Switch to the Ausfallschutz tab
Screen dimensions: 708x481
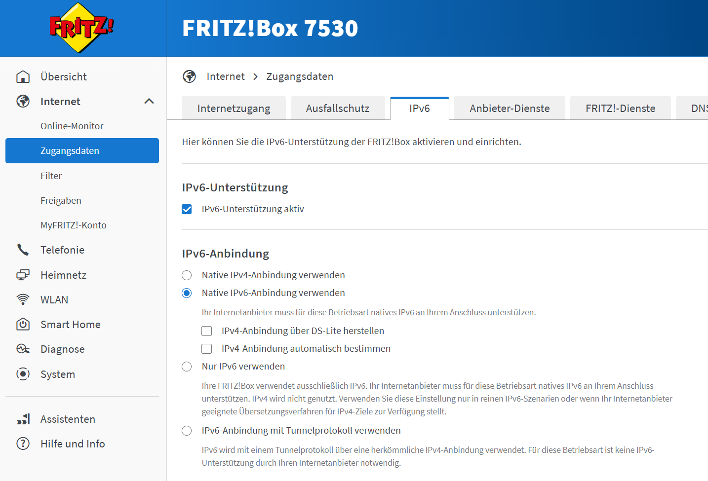point(338,108)
